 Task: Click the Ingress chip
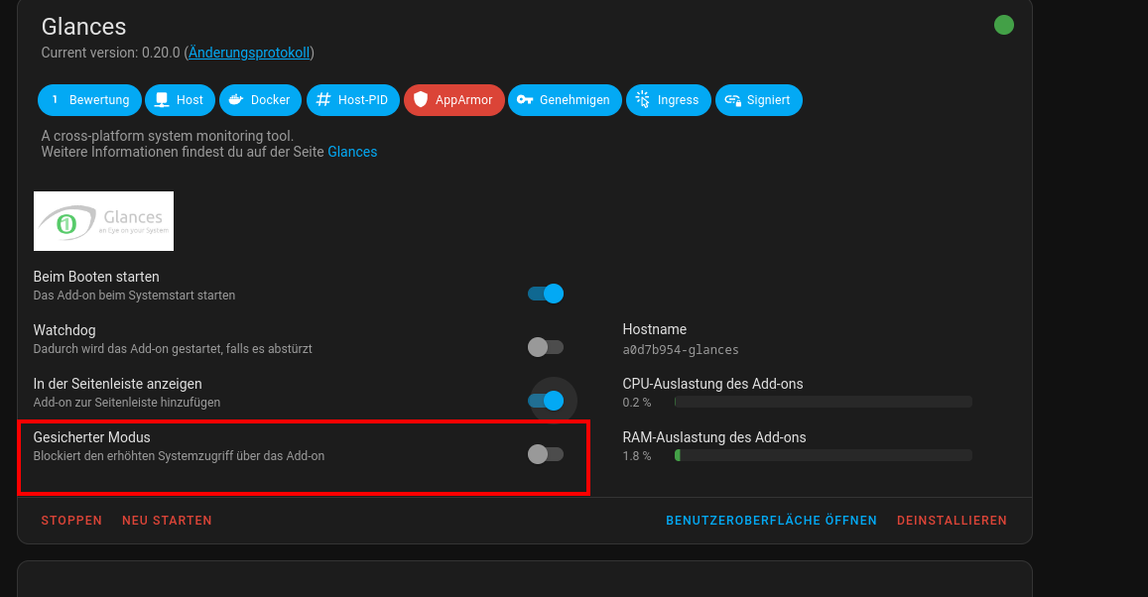click(669, 100)
